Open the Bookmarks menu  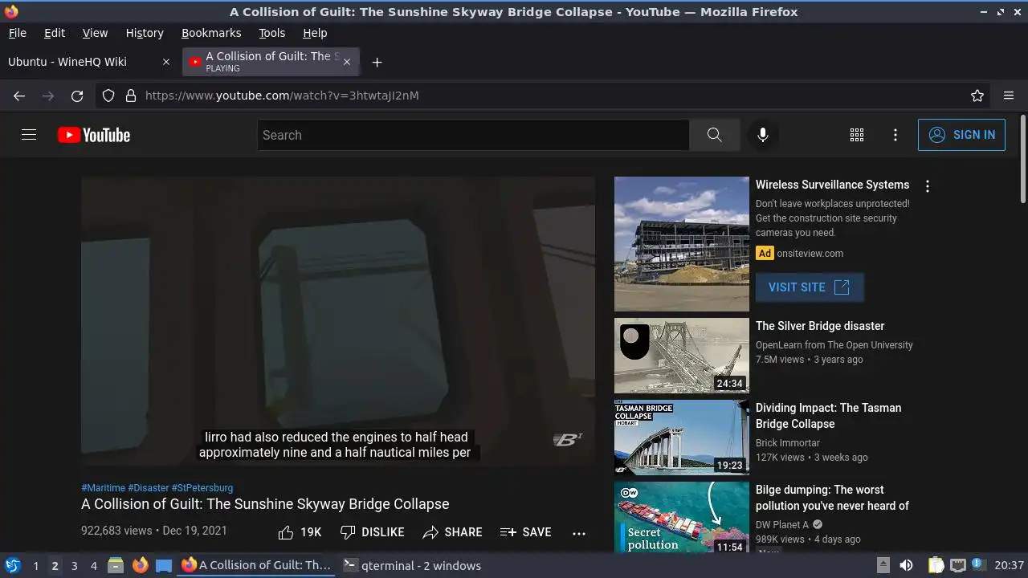(x=211, y=33)
